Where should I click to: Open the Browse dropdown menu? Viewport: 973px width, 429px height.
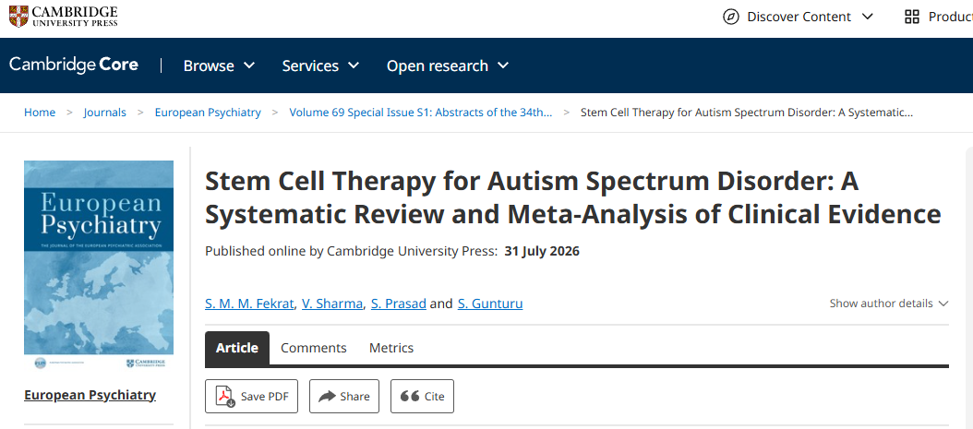tap(219, 66)
